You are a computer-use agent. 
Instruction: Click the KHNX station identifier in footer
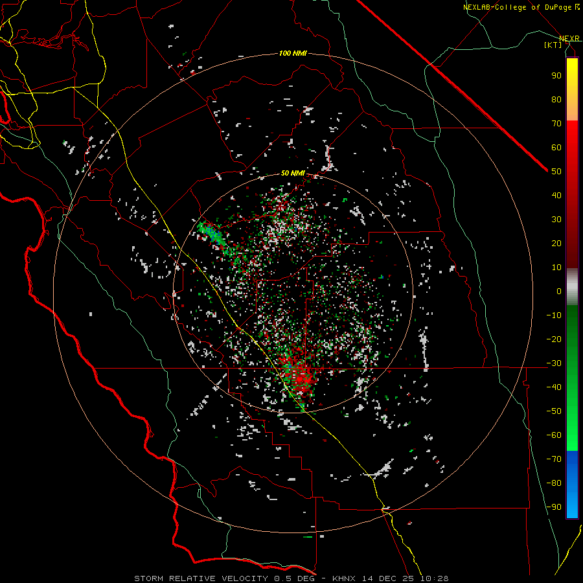(345, 578)
